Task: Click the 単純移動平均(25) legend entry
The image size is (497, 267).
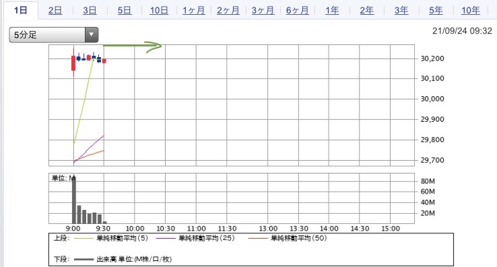Action: pyautogui.click(x=195, y=238)
